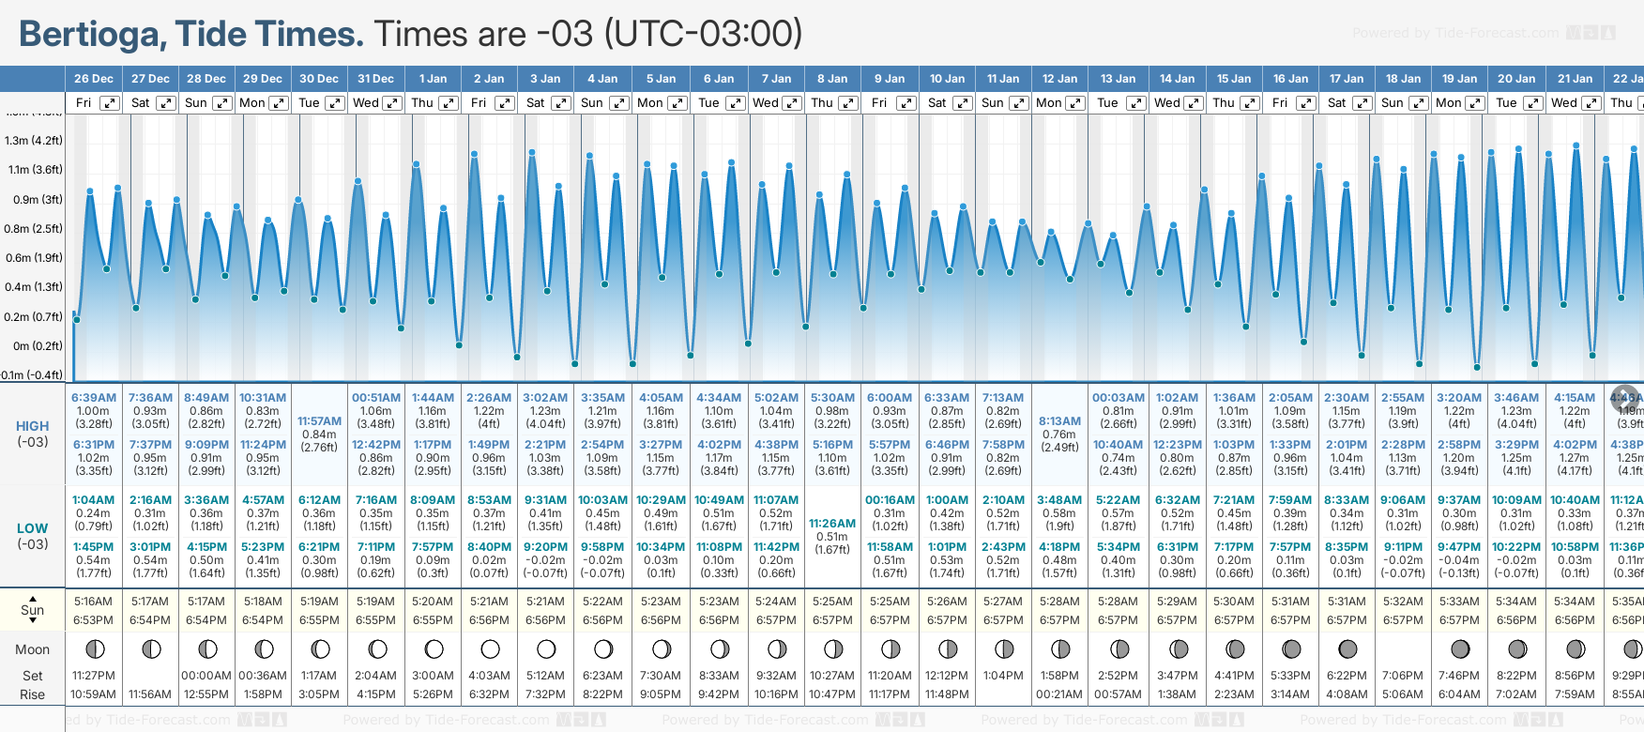Expand the Tue 6 Jan column

click(x=736, y=103)
